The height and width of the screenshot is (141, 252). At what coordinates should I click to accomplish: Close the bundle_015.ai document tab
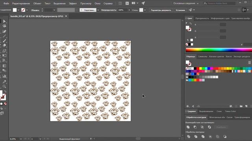66,16
